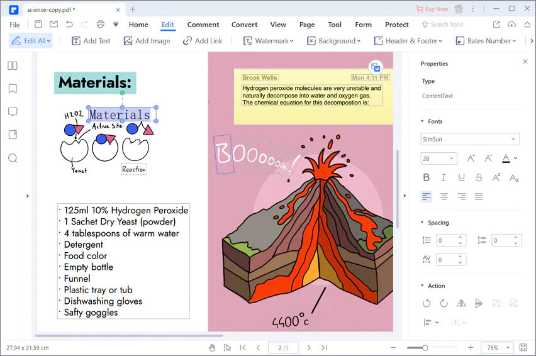The image size is (536, 356).
Task: Open the Comment tab
Action: (x=203, y=25)
